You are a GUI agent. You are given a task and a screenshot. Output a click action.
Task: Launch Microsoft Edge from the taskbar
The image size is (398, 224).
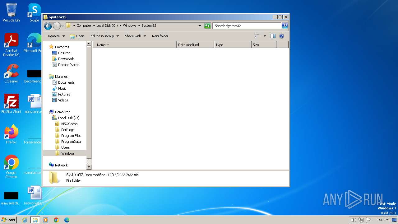pyautogui.click(x=67, y=220)
